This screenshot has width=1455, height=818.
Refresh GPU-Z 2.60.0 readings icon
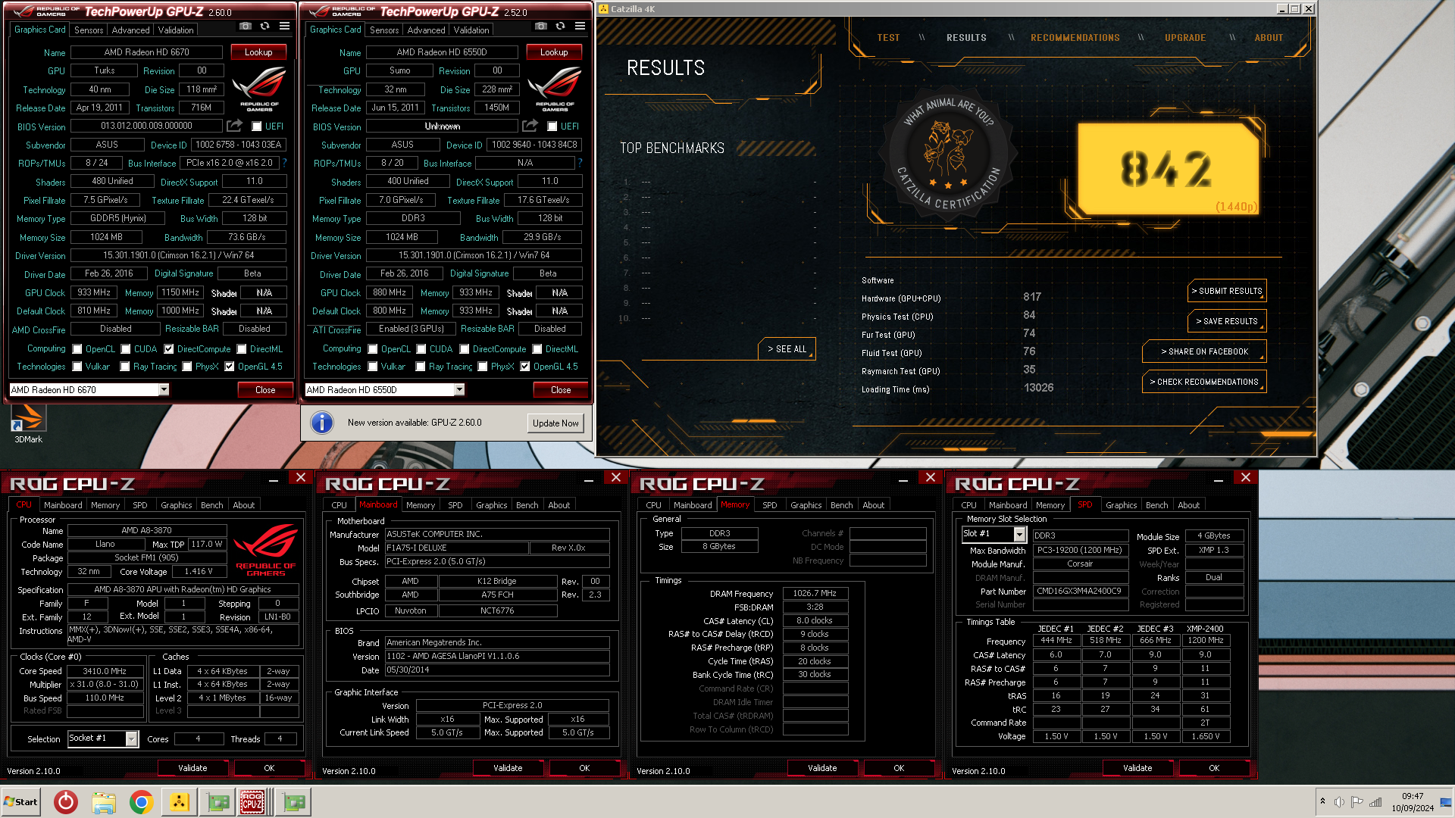[x=264, y=27]
